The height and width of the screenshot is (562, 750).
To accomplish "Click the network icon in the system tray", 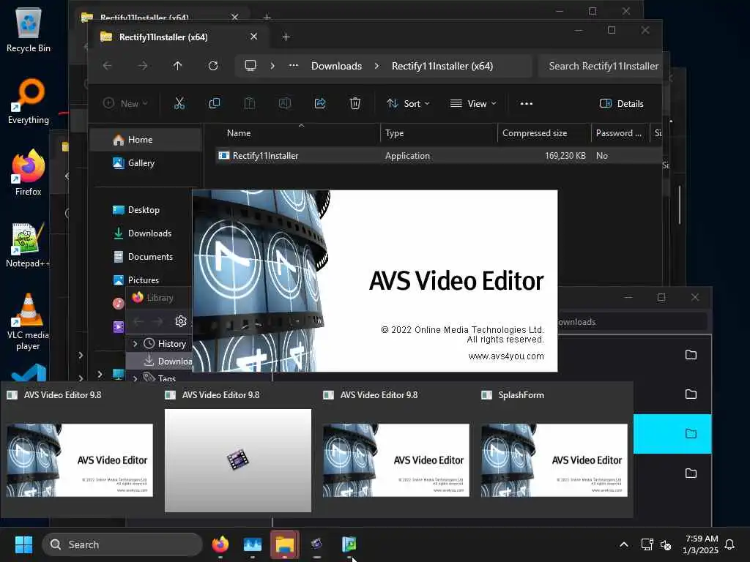I will click(647, 544).
